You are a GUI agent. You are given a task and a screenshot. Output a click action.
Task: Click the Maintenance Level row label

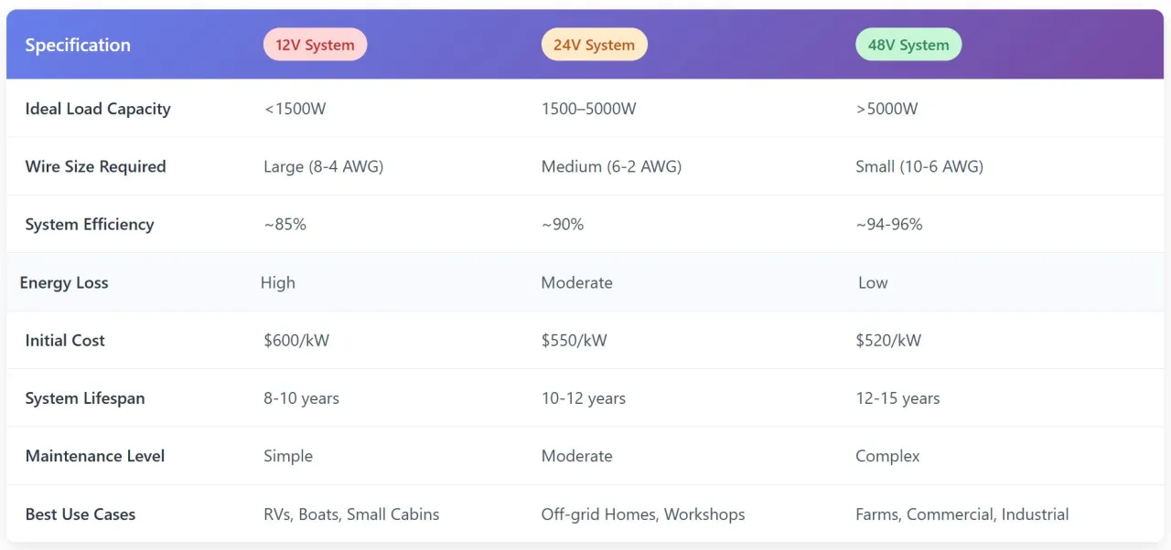click(95, 456)
